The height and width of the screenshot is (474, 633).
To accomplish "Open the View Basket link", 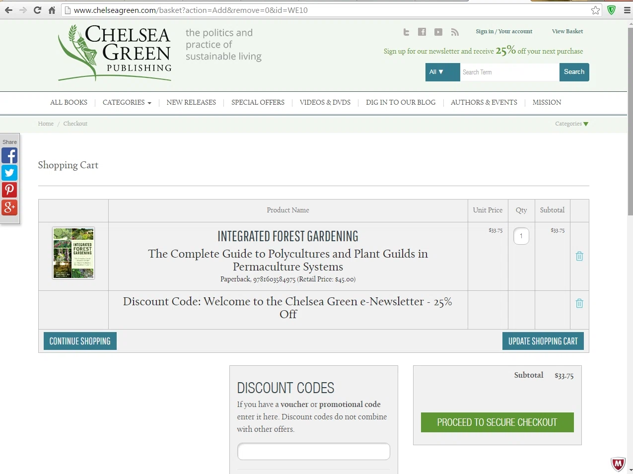I will [x=567, y=31].
